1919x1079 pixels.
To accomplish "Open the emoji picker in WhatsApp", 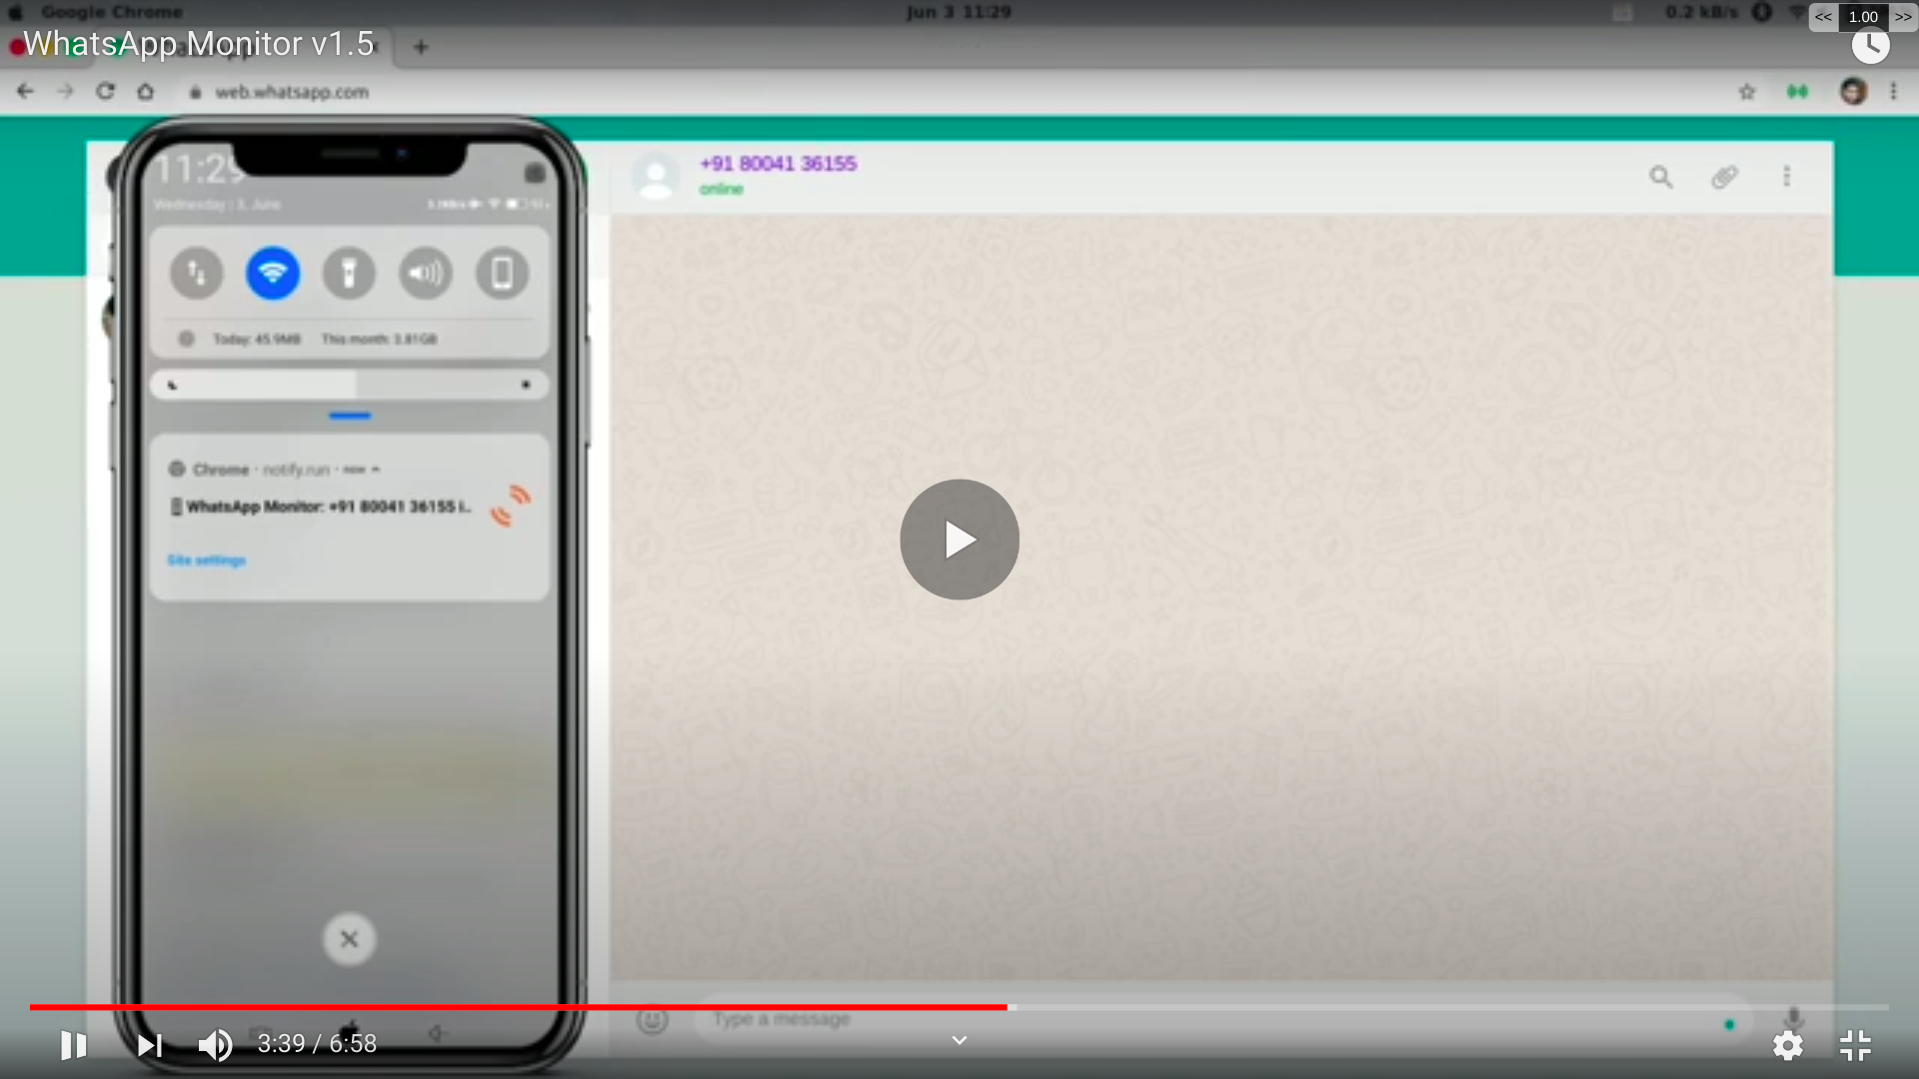I will (652, 1020).
